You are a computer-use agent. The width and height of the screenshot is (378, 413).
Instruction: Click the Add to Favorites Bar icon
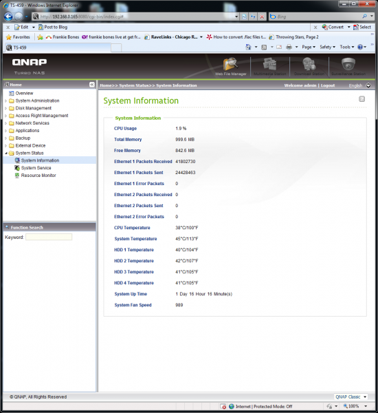click(x=40, y=37)
